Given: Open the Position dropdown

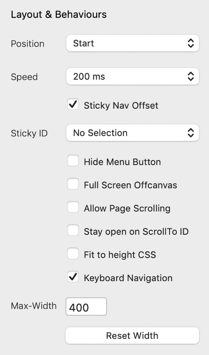Looking at the screenshot, I should [132, 43].
